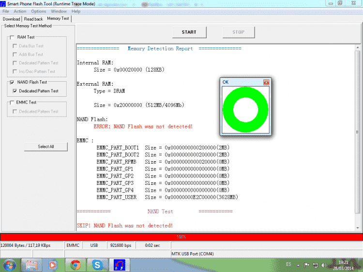
Task: Click the MTK USB Port (COM4) status
Action: 192,254
